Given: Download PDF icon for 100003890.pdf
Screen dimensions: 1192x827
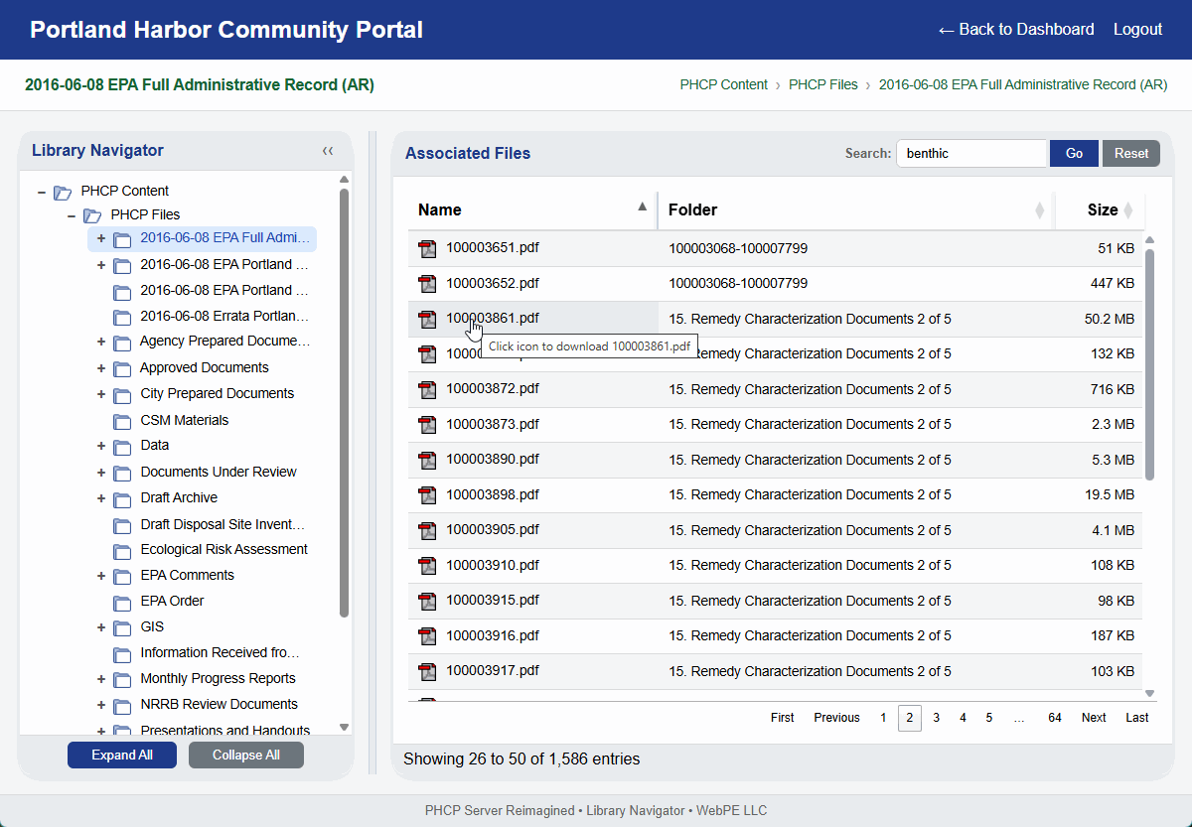Looking at the screenshot, I should pyautogui.click(x=427, y=460).
